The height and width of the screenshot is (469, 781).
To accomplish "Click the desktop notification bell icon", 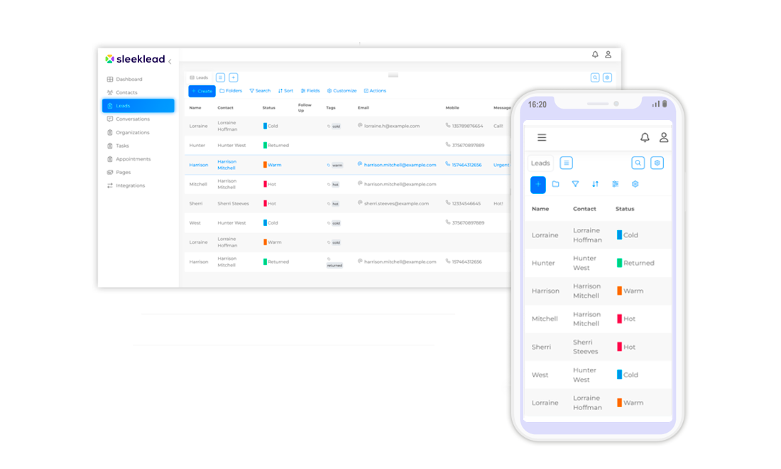I will pyautogui.click(x=595, y=55).
